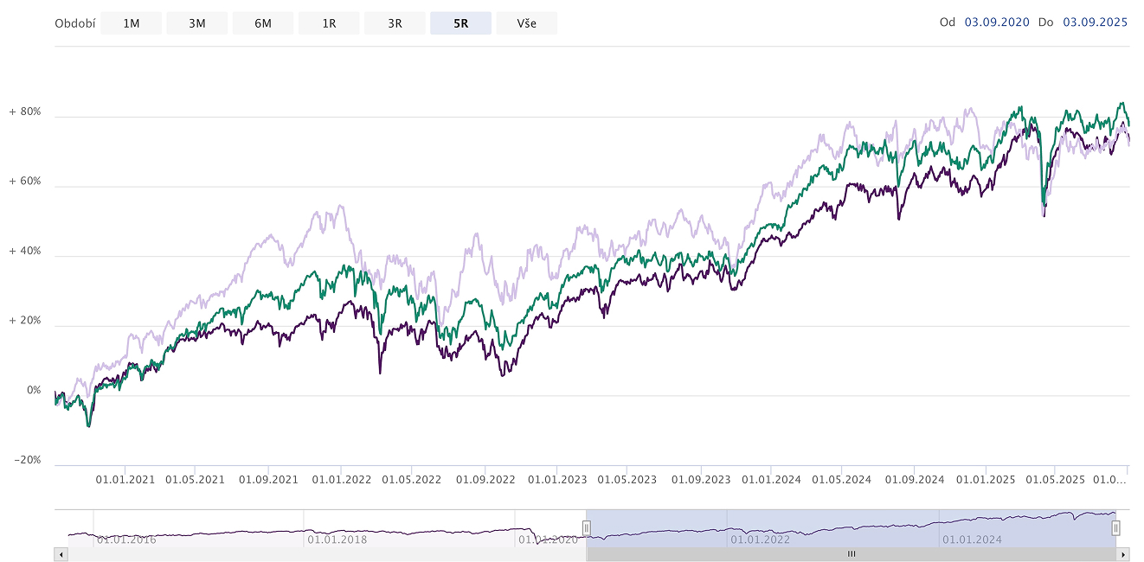Click the left scroll arrow of navigator
The width and height of the screenshot is (1144, 562).
60,554
